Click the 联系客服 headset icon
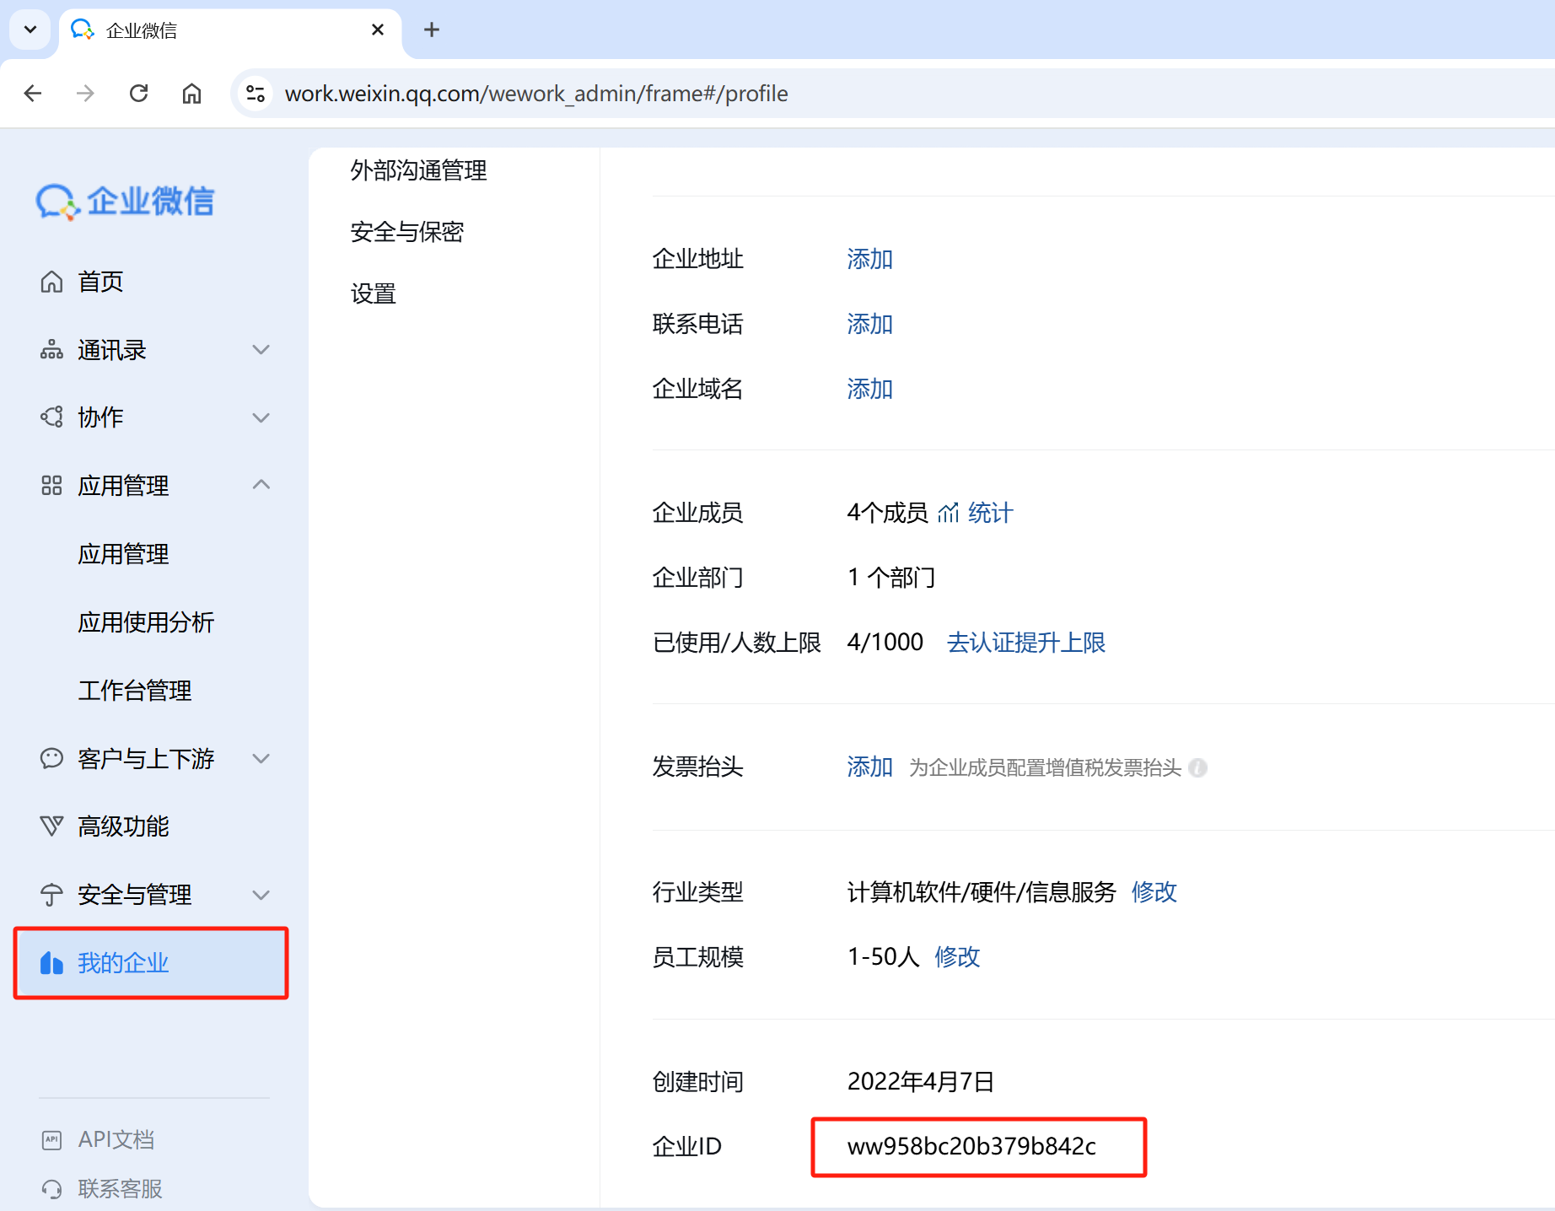 coord(51,1189)
